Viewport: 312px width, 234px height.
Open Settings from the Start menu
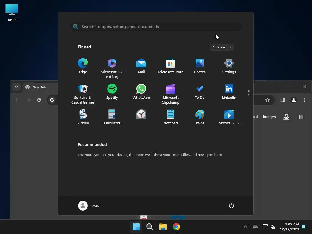click(x=229, y=66)
